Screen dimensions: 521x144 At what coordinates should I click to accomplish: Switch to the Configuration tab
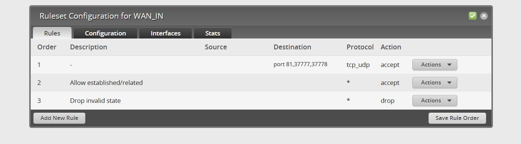point(105,33)
